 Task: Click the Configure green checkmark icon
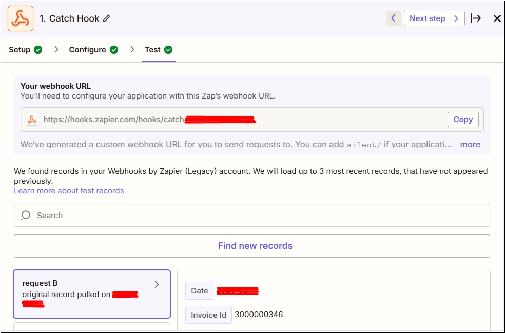(114, 50)
